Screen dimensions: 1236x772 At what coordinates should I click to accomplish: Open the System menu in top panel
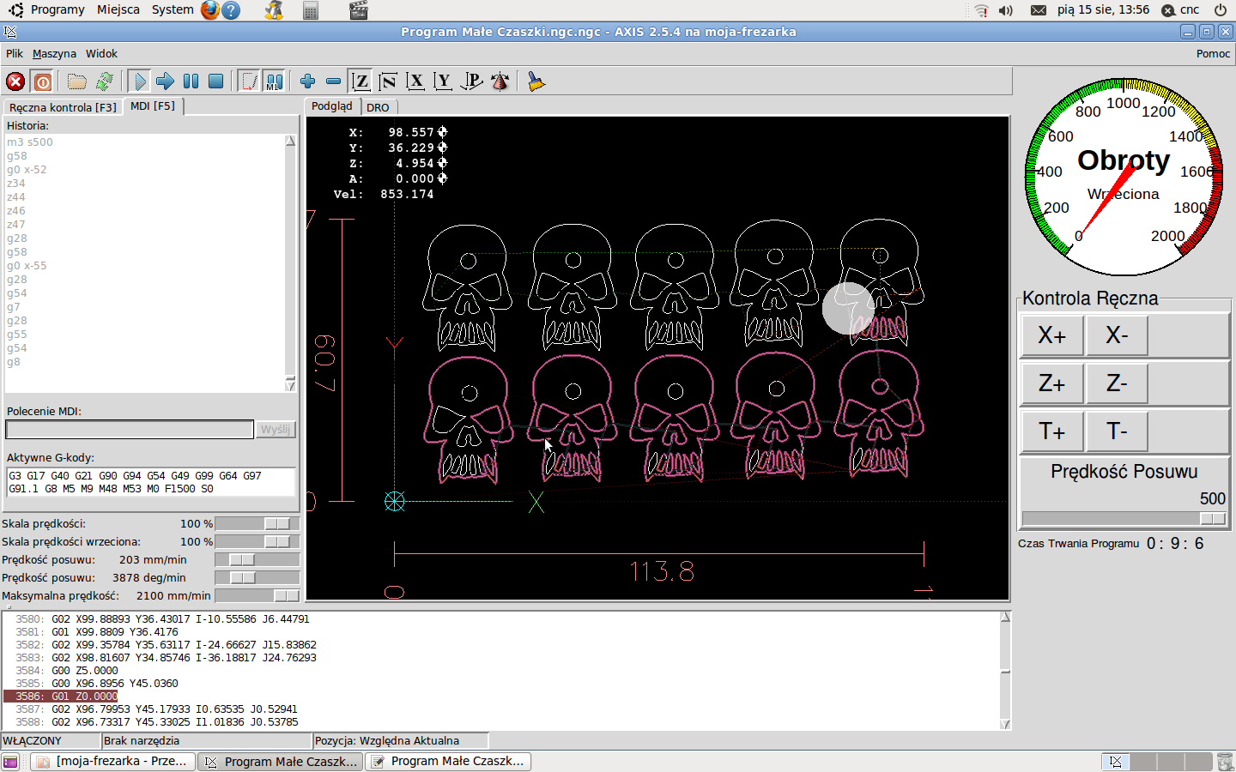[173, 9]
